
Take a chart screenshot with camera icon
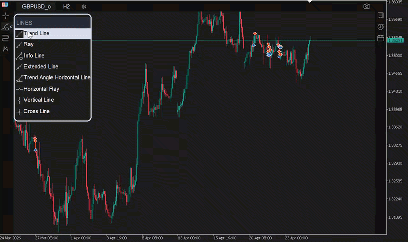[x=366, y=6]
